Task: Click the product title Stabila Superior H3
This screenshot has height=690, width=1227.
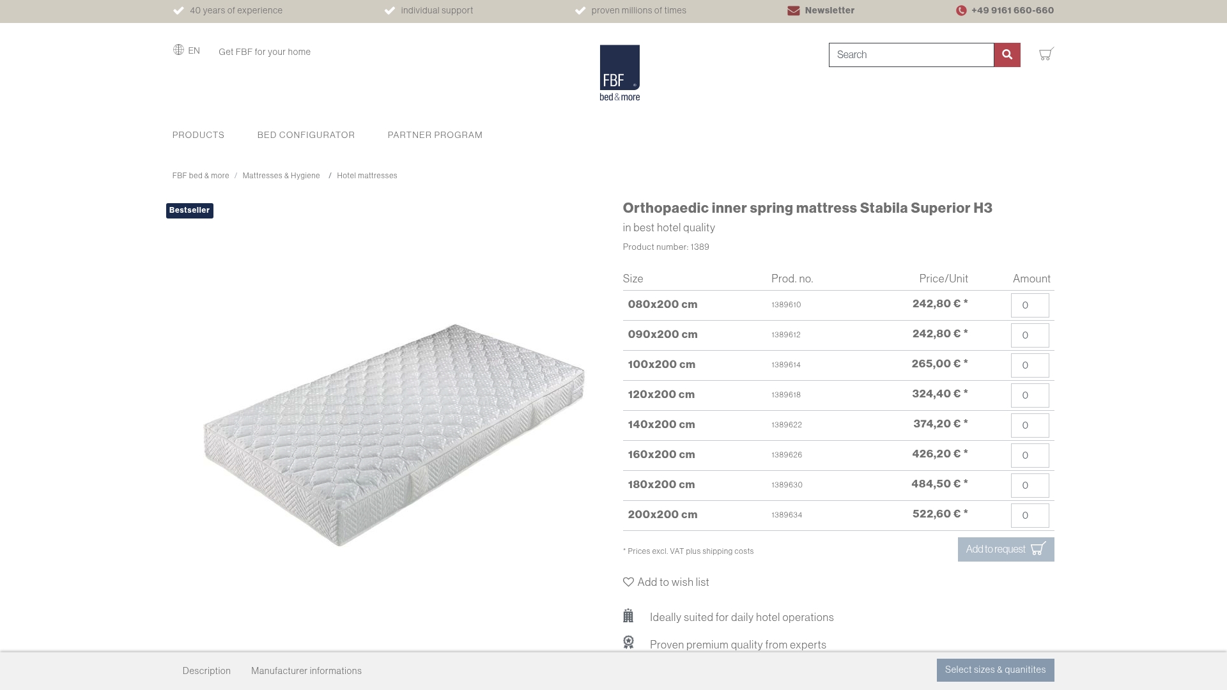Action: pos(808,208)
